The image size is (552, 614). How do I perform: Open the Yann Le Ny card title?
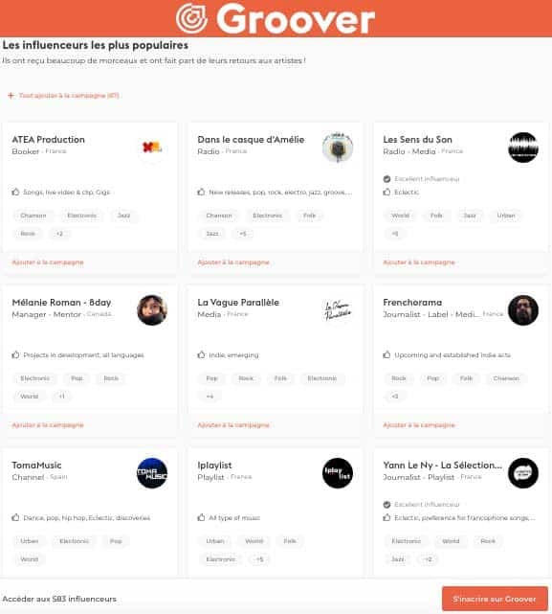442,466
